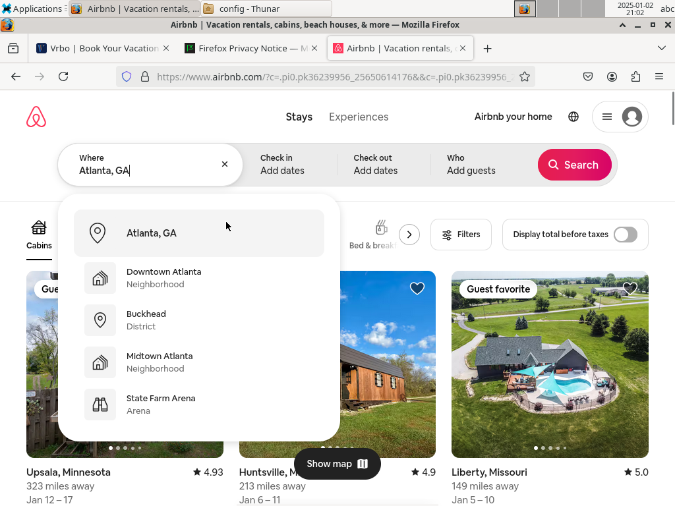
Task: Choose Midtown Atlanta Neighborhood suggestion
Action: (x=199, y=362)
